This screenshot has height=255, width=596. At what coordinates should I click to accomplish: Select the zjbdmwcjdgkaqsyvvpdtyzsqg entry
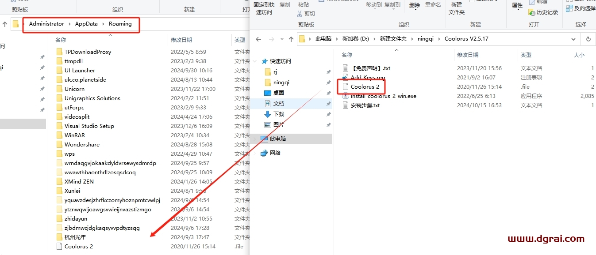point(102,228)
